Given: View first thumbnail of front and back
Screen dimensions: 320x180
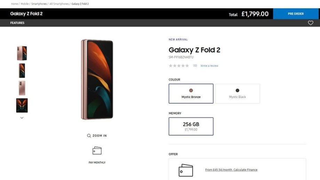Looking at the screenshot, I should pyautogui.click(x=22, y=53).
